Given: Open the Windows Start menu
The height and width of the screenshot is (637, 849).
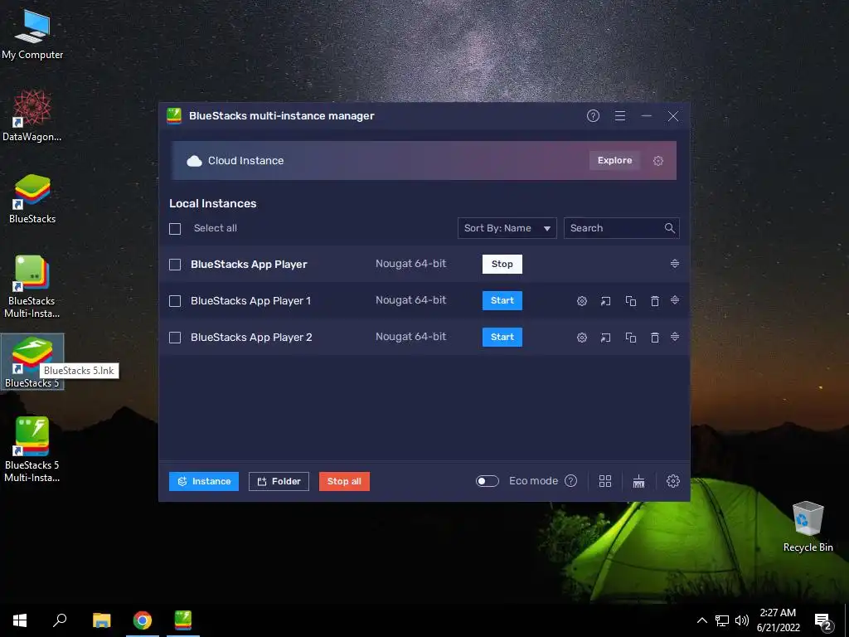Looking at the screenshot, I should point(20,620).
